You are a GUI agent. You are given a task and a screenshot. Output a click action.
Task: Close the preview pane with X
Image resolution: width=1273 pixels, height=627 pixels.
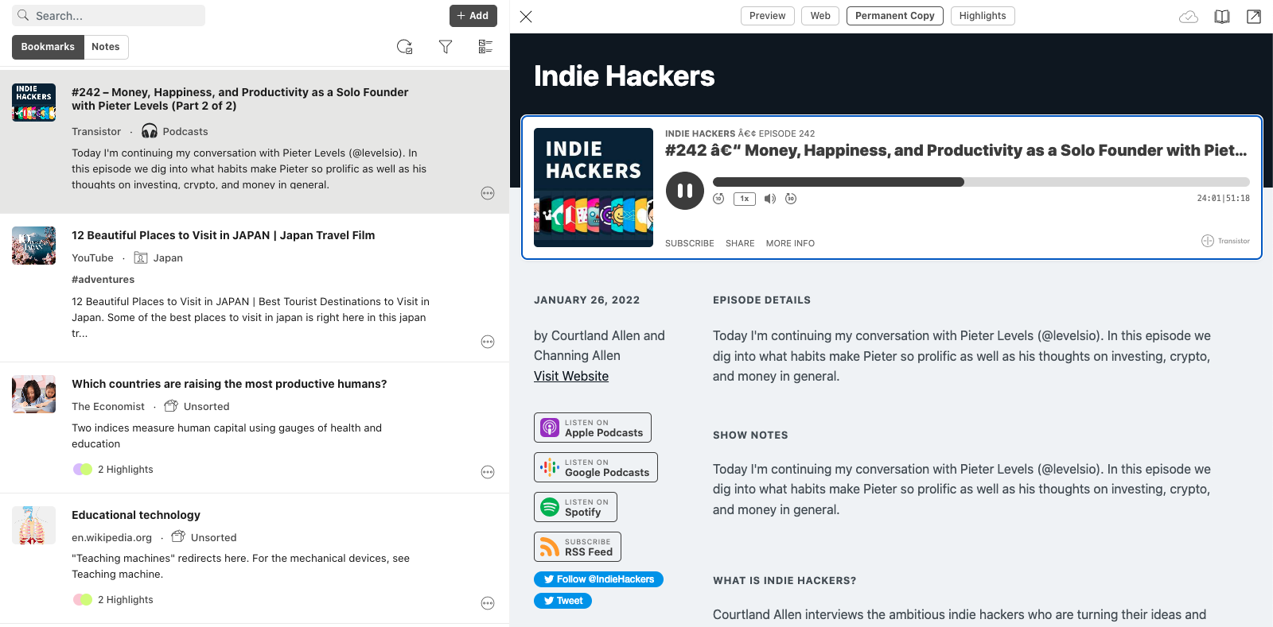point(526,16)
